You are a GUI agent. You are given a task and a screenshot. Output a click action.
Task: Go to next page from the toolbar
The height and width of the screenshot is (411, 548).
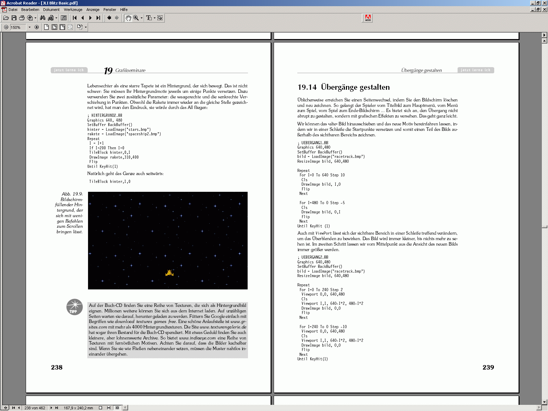90,18
